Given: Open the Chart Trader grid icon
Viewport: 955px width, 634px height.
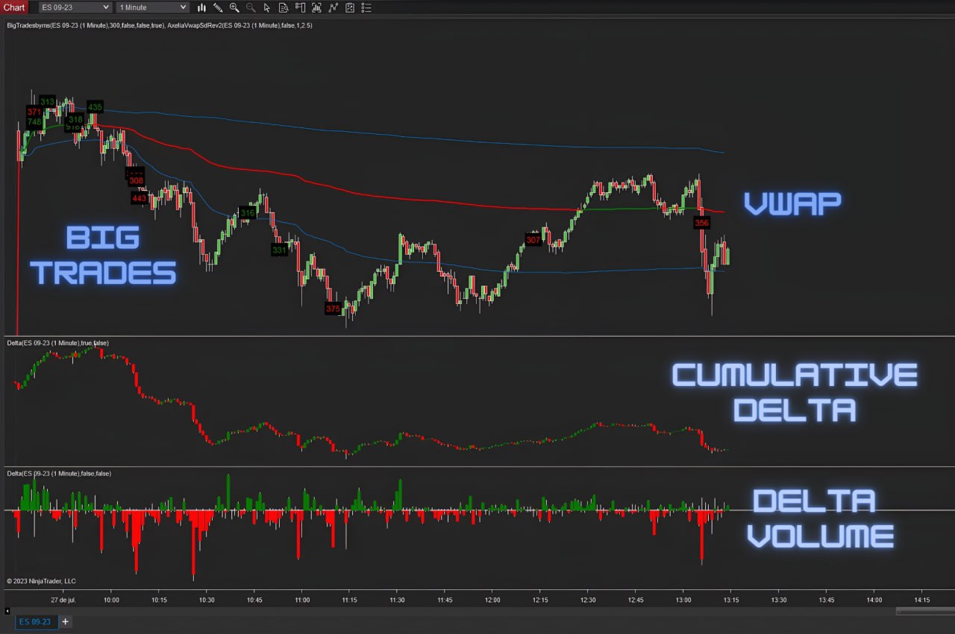Looking at the screenshot, I should click(350, 7).
